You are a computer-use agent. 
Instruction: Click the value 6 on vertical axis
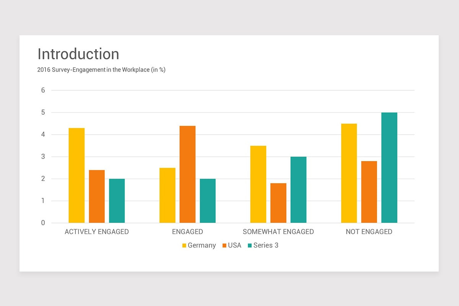(43, 90)
